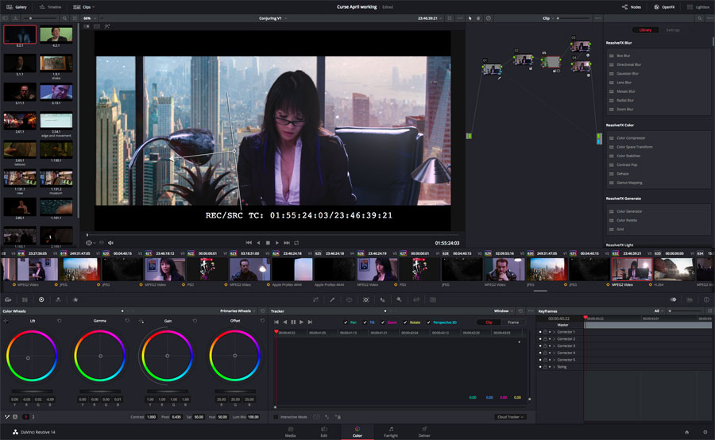The image size is (715, 440).
Task: Go to project manager home icon
Action: pyautogui.click(x=686, y=432)
